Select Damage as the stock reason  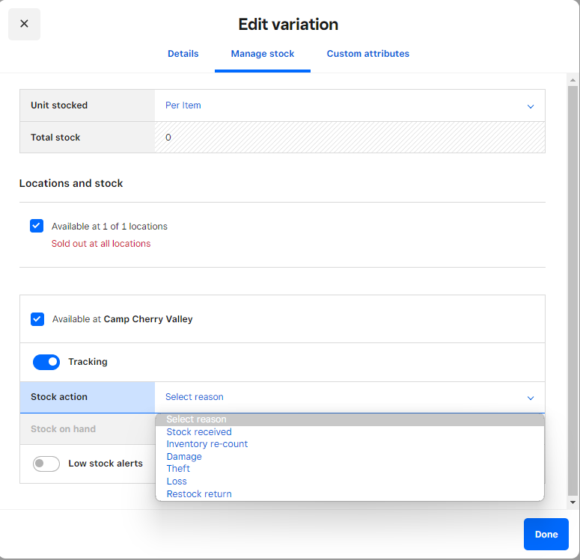(x=349, y=457)
